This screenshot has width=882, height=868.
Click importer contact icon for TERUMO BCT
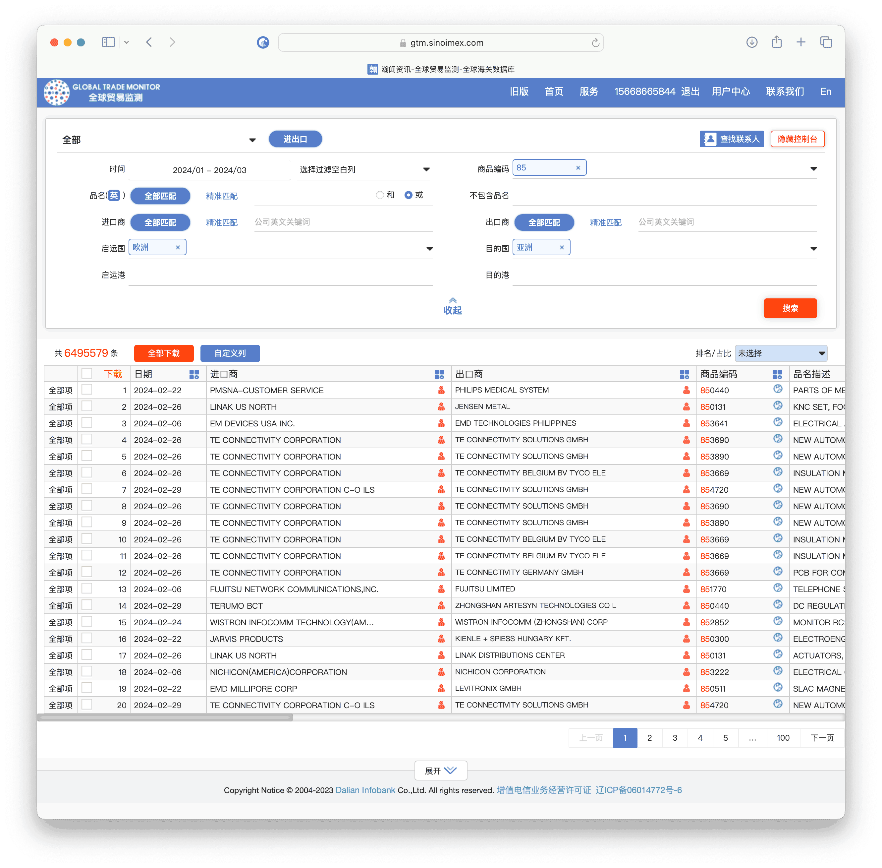coord(441,606)
